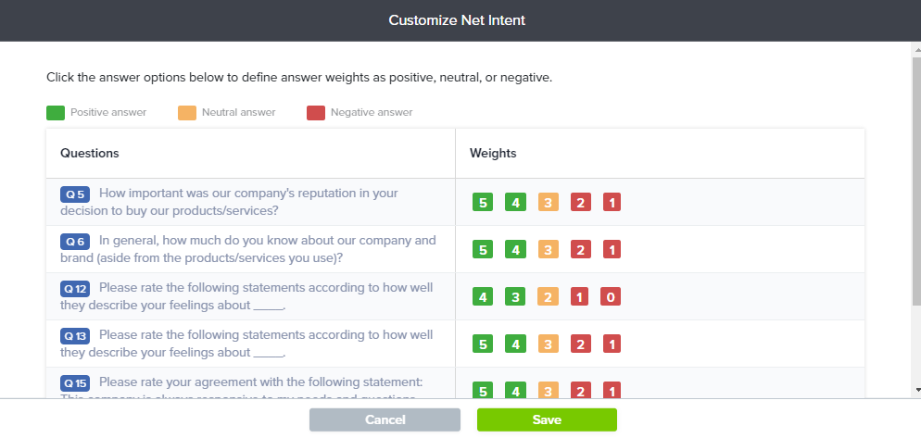This screenshot has height=438, width=921.
Task: Select weight 2 in the Q13 row
Action: click(580, 344)
